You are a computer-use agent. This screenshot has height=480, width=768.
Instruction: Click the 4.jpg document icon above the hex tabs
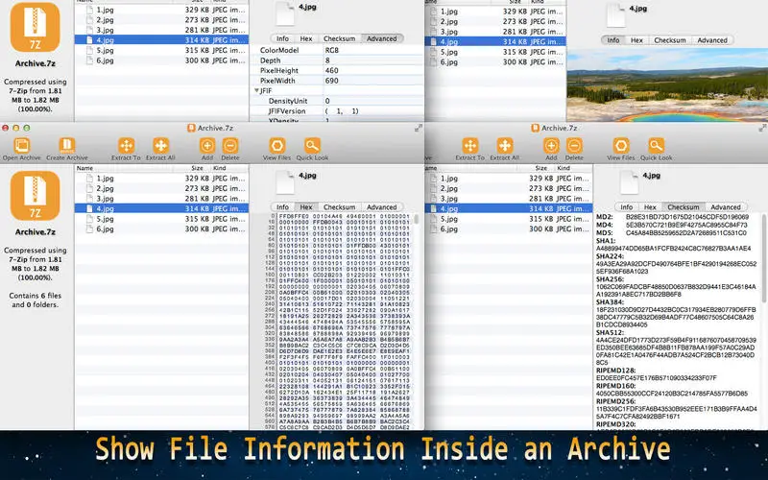285,181
